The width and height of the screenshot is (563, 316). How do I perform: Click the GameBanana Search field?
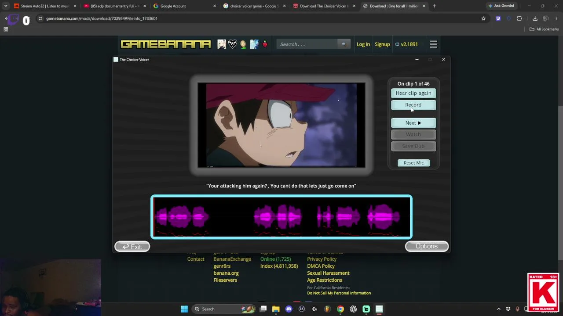[x=307, y=44]
